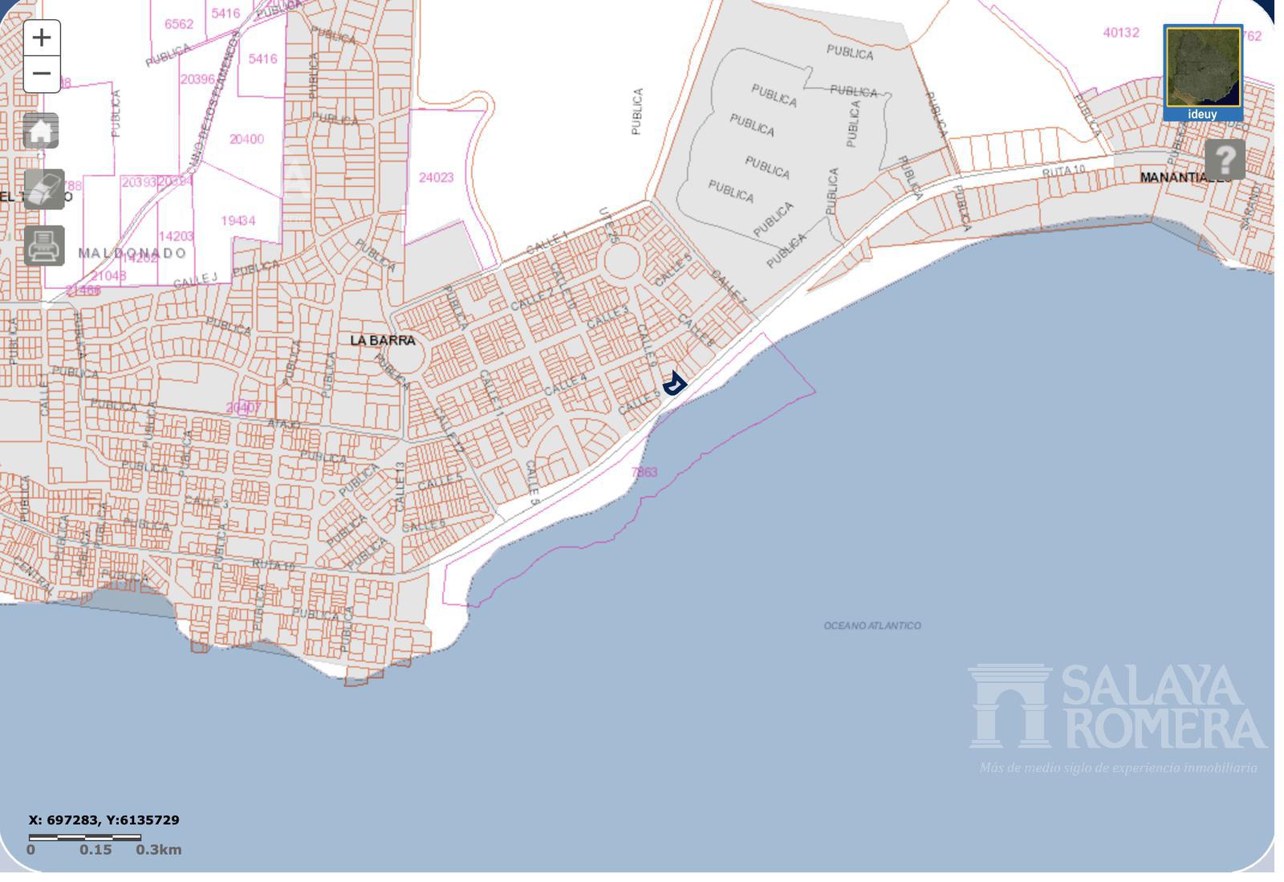Select parcel 7863 near the coast
1284x882 pixels.
point(644,472)
